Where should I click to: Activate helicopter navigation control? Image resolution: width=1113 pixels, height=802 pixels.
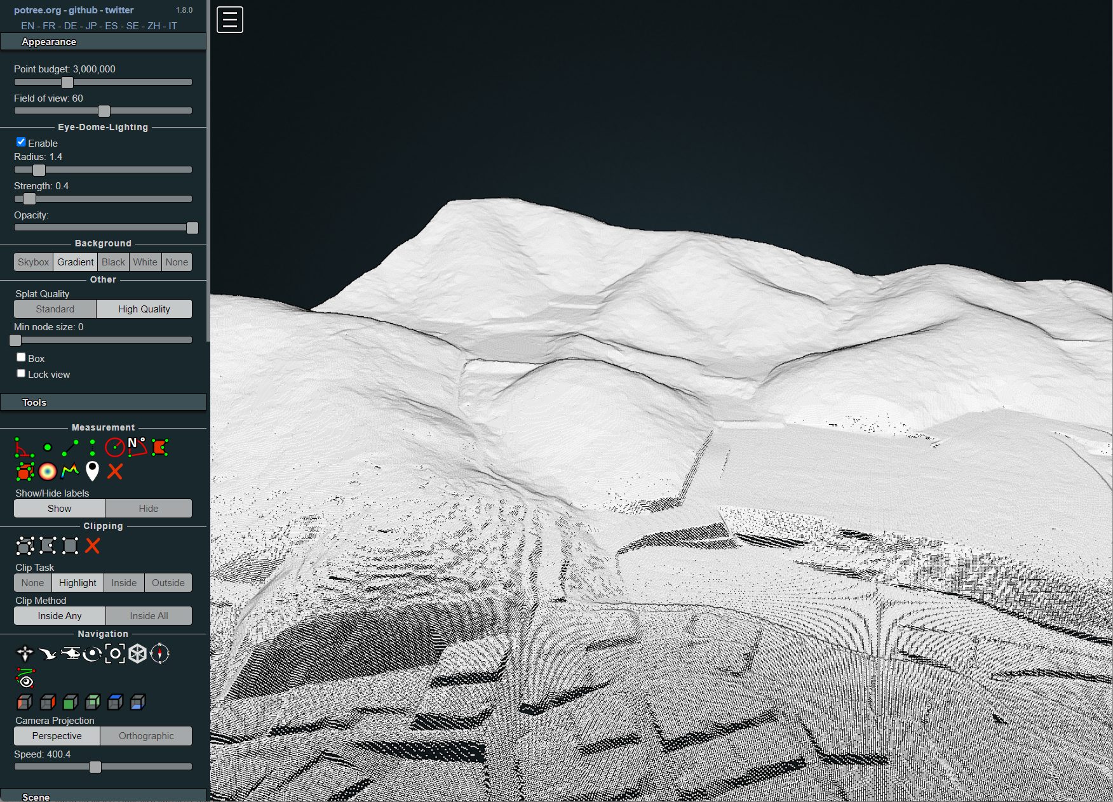pyautogui.click(x=70, y=653)
